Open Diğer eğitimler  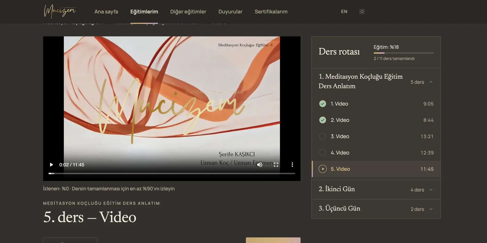pyautogui.click(x=188, y=12)
